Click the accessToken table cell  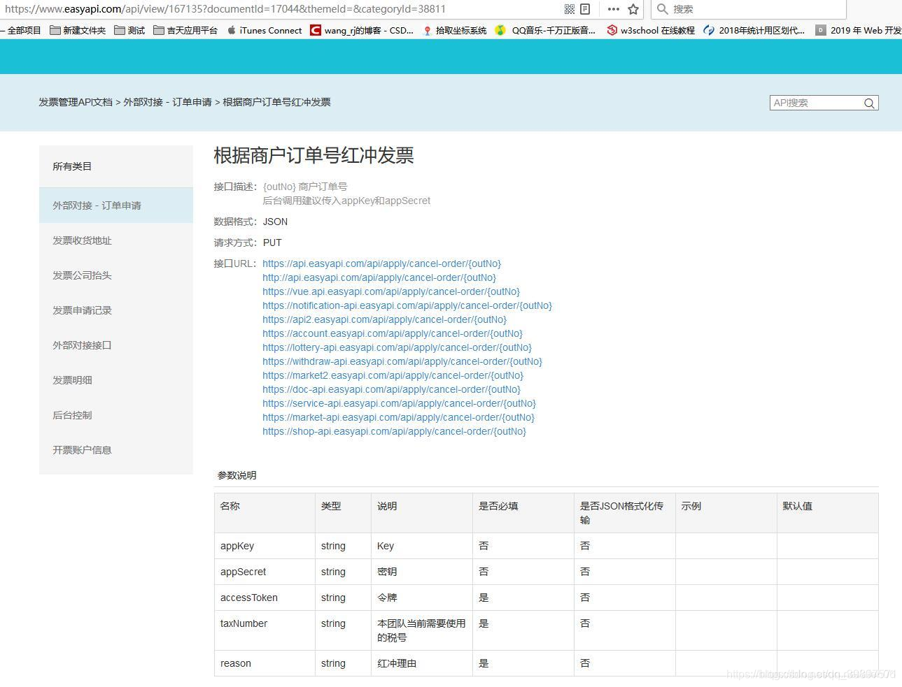tap(265, 598)
